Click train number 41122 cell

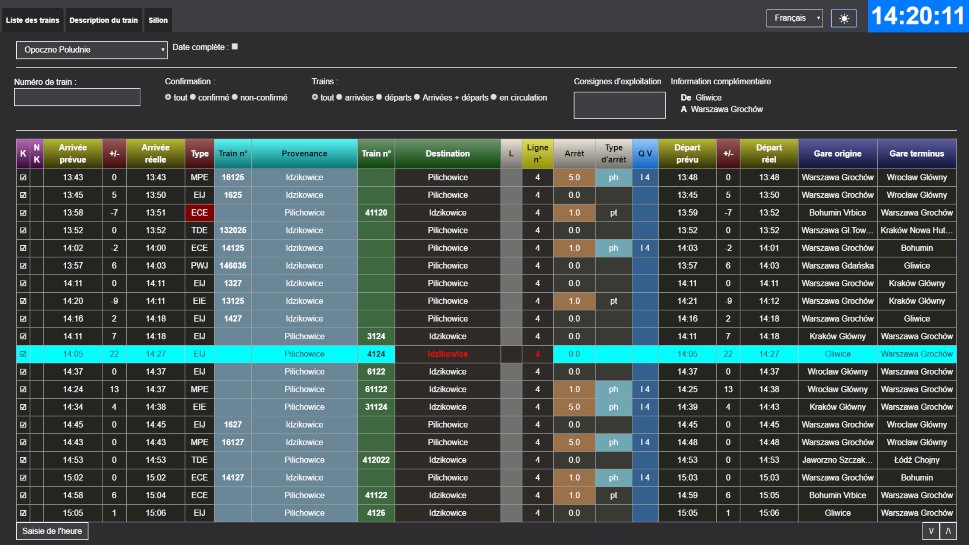coord(376,495)
